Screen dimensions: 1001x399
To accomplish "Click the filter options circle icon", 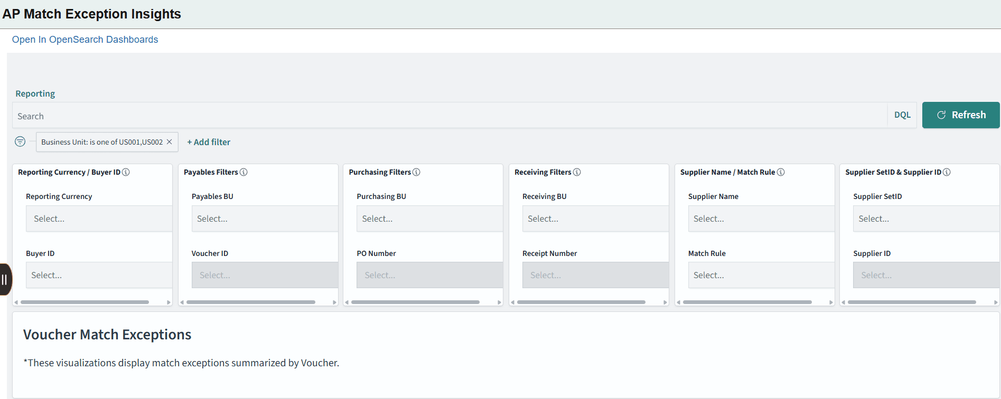I will (20, 141).
